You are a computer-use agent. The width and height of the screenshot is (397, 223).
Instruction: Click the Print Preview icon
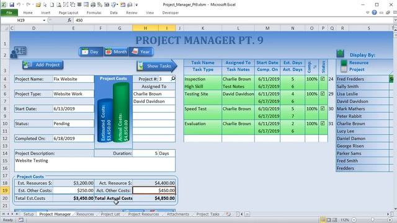pos(58,4)
